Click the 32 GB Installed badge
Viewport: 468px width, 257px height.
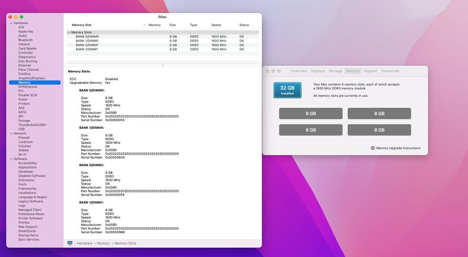(x=287, y=90)
